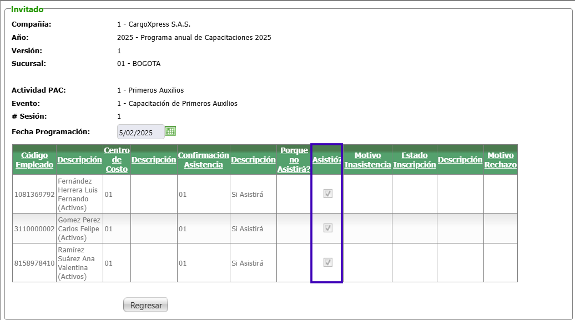Click name Gomez Perez Carlos Felipe (Activos)
Viewport: 575px width, 320px height.
[x=79, y=228]
